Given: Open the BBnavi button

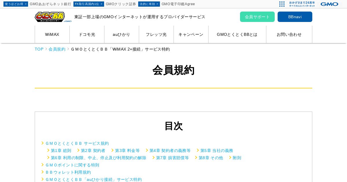Looking at the screenshot, I should click(x=295, y=17).
